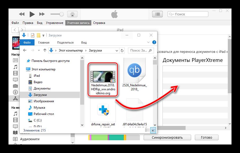Open the Quick Access Toolbar customize dropdown
240x153 pixels.
(43, 36)
